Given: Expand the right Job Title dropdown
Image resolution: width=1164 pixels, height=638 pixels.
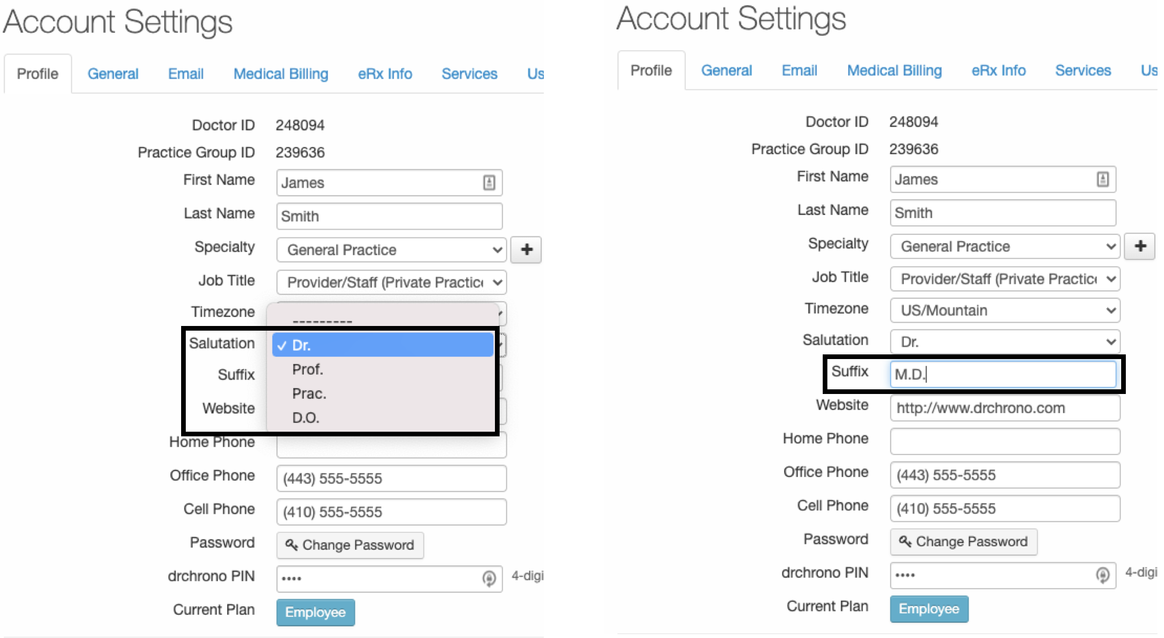Looking at the screenshot, I should pos(1005,279).
